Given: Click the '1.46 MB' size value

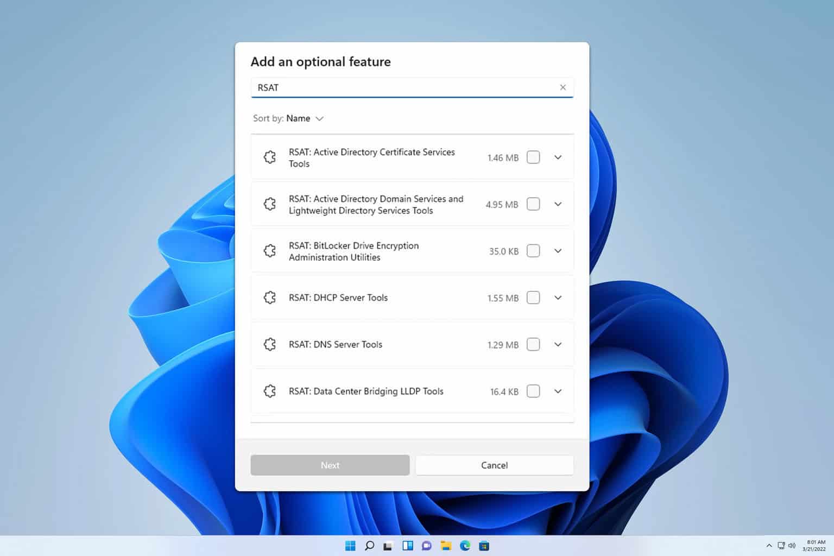Looking at the screenshot, I should (503, 158).
